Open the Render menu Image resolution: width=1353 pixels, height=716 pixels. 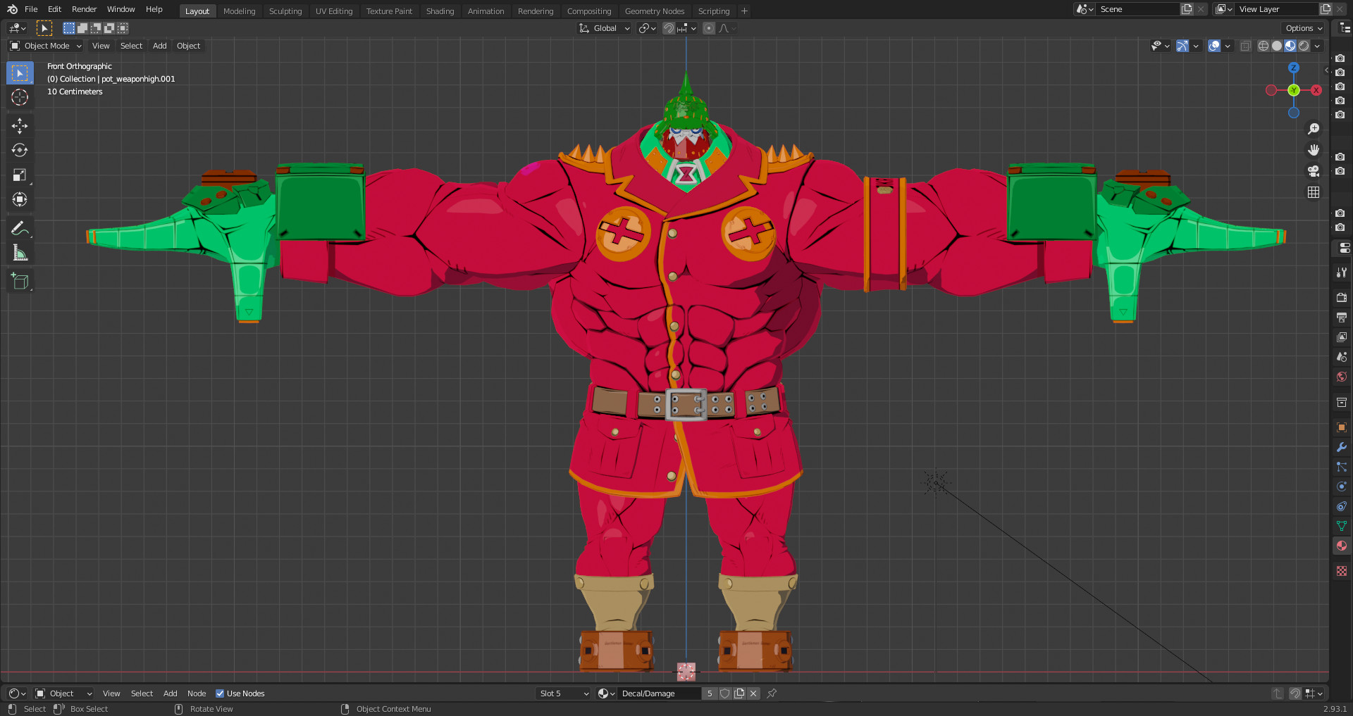[x=84, y=9]
